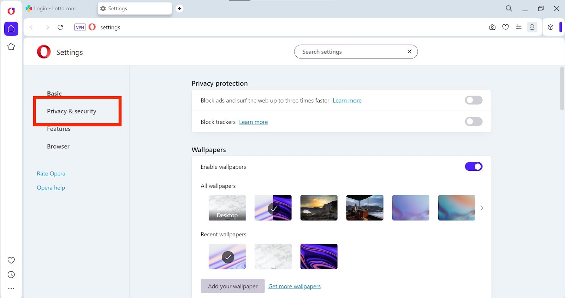Viewport: 565px width, 298px height.
Task: Open the Extensions cube icon
Action: (x=551, y=27)
